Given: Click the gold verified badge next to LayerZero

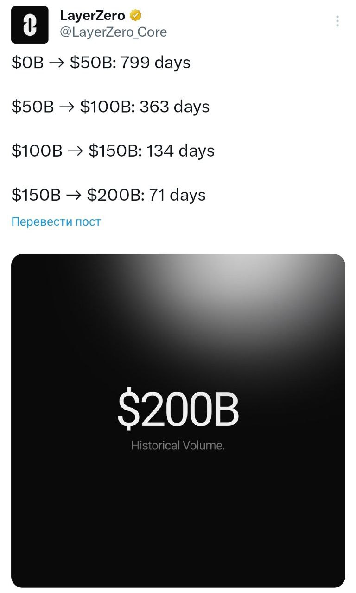Looking at the screenshot, I should (x=134, y=15).
